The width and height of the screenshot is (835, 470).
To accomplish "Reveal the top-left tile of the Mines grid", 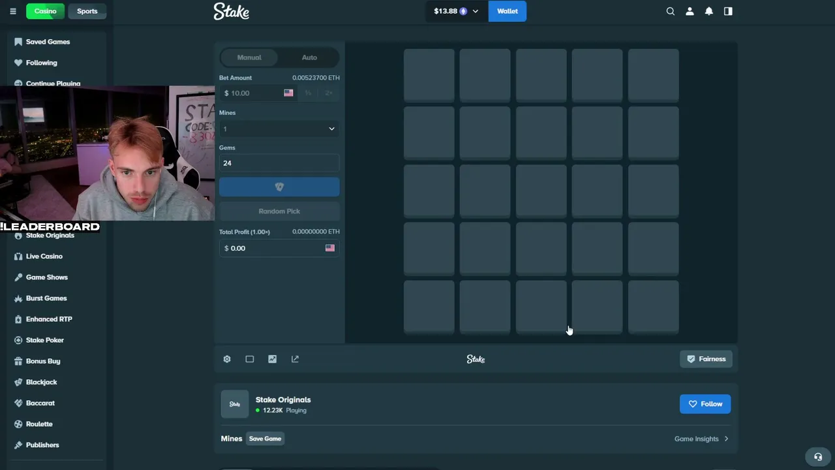I will point(429,75).
